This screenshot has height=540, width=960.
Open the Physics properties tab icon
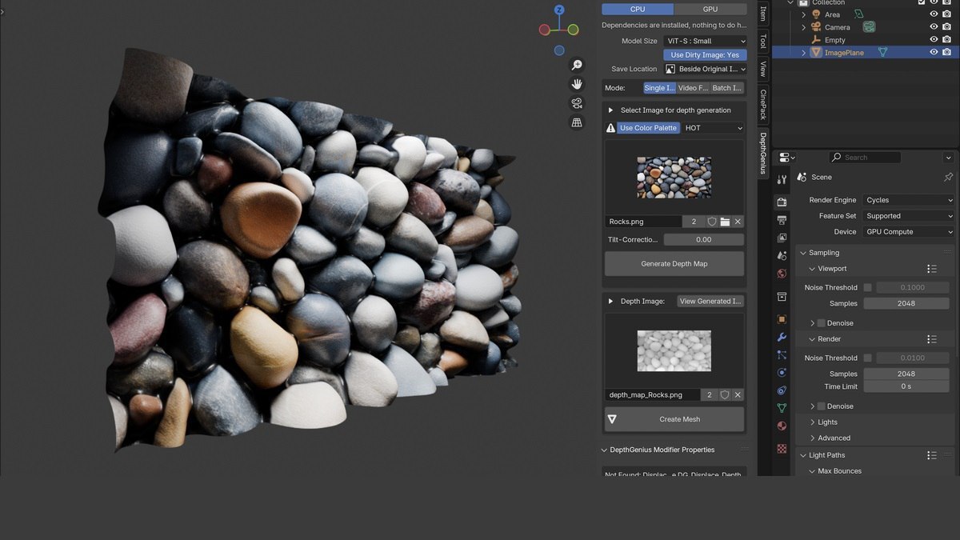click(782, 373)
